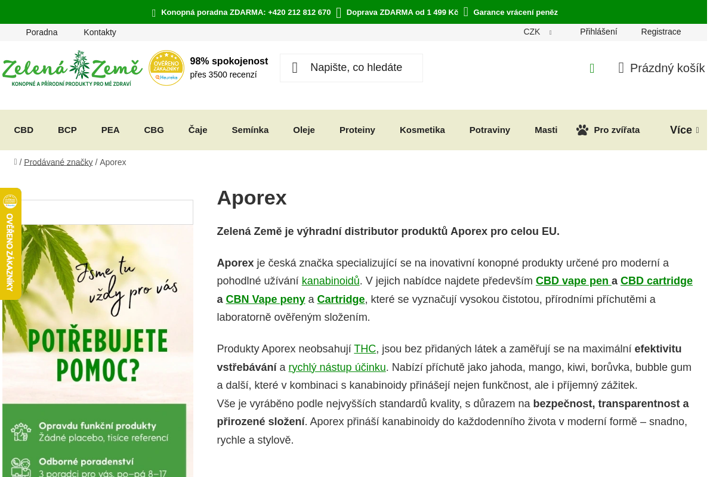The image size is (716, 477).
Task: Open the Poradna link
Action: click(42, 32)
